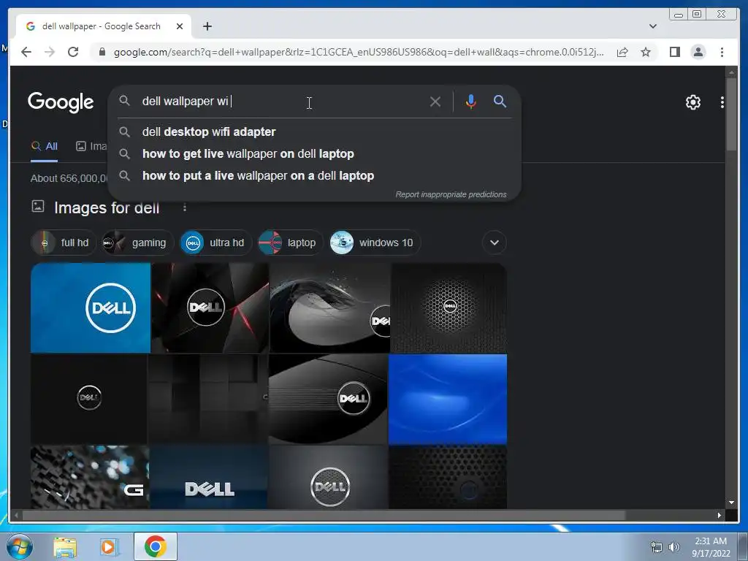The height and width of the screenshot is (561, 748).
Task: Open the Google apps dots menu
Action: pyautogui.click(x=722, y=102)
